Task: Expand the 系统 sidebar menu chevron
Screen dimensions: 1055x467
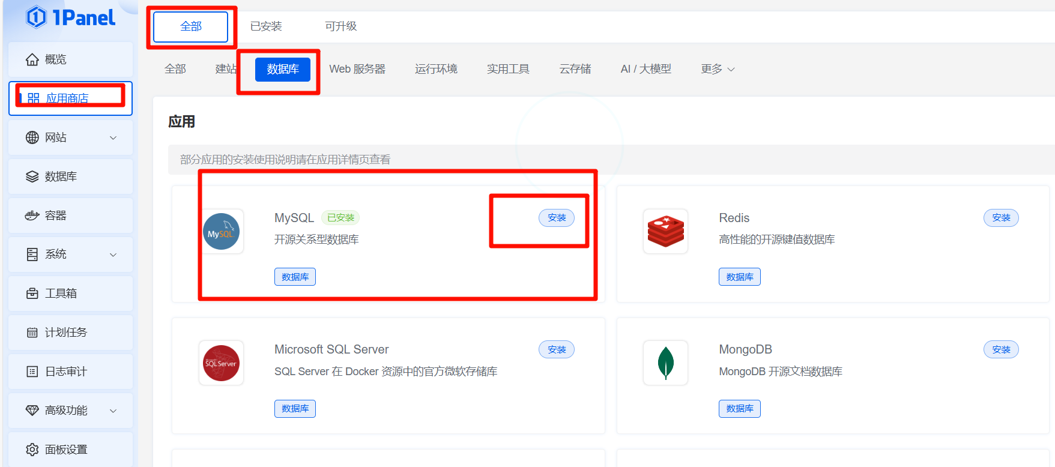Action: point(113,255)
